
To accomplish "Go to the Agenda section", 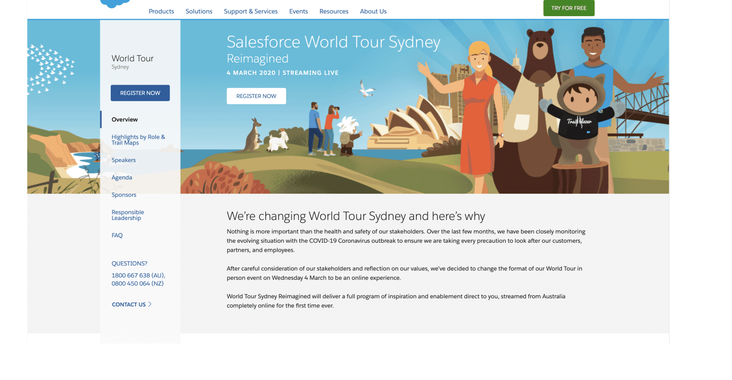I will 122,178.
